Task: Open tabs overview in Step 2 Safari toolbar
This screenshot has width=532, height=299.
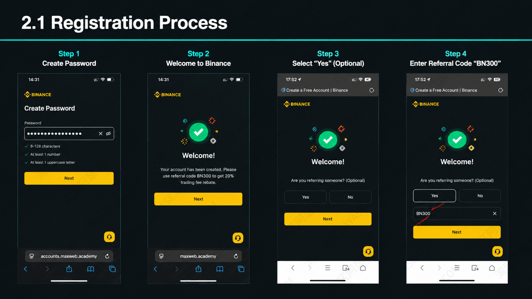Action: (x=241, y=269)
